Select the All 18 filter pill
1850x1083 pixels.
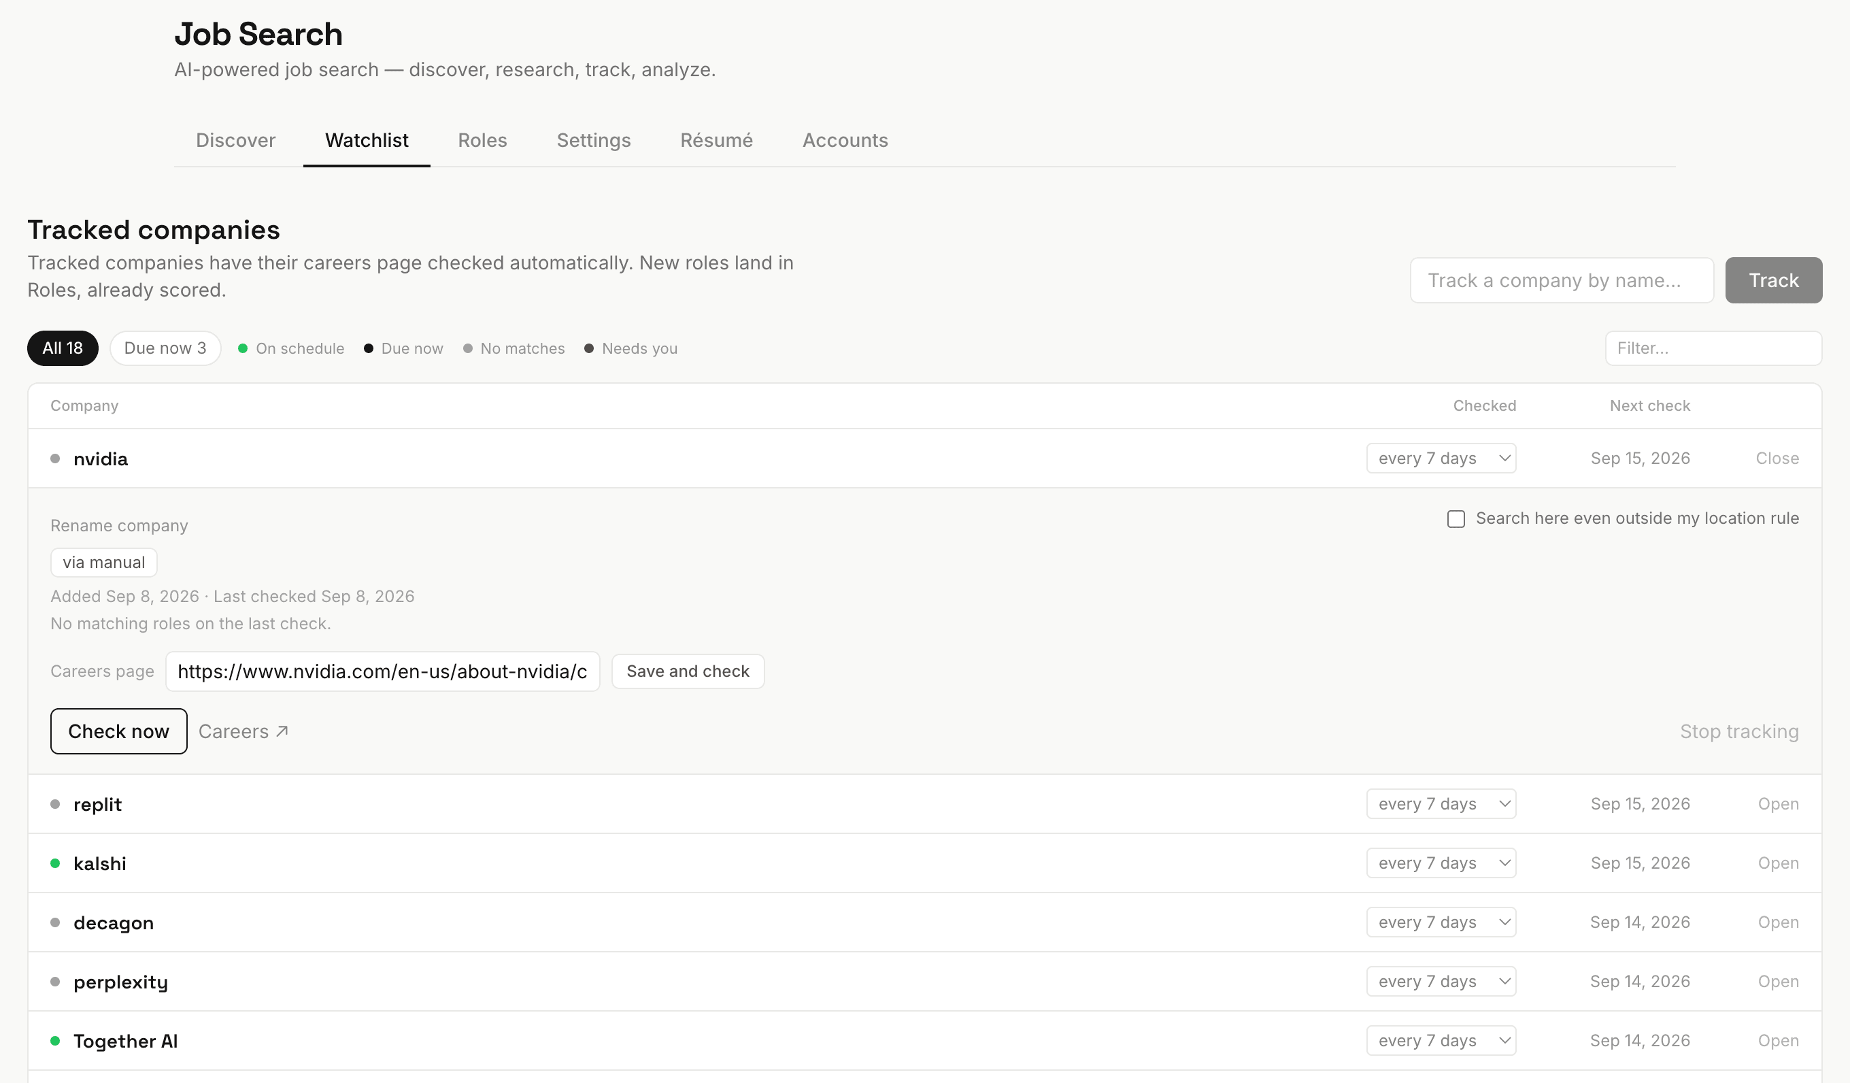click(x=63, y=348)
